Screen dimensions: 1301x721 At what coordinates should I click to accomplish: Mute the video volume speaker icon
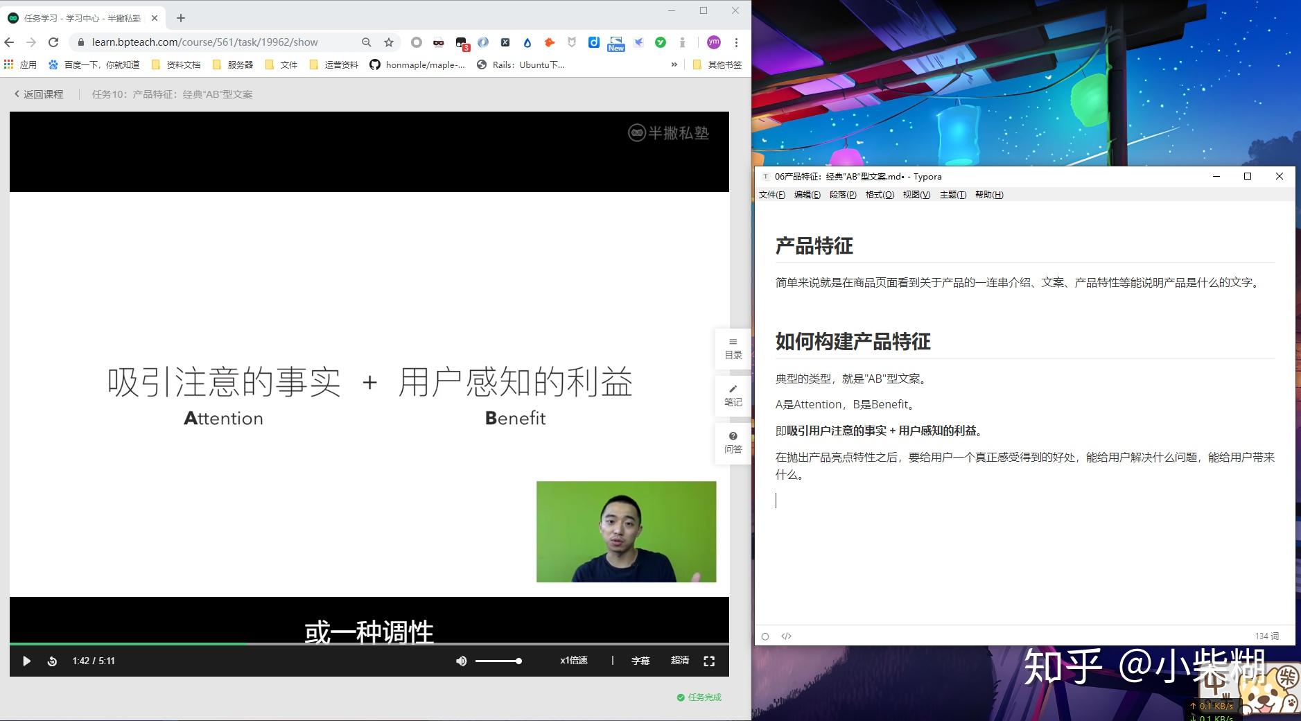coord(461,661)
